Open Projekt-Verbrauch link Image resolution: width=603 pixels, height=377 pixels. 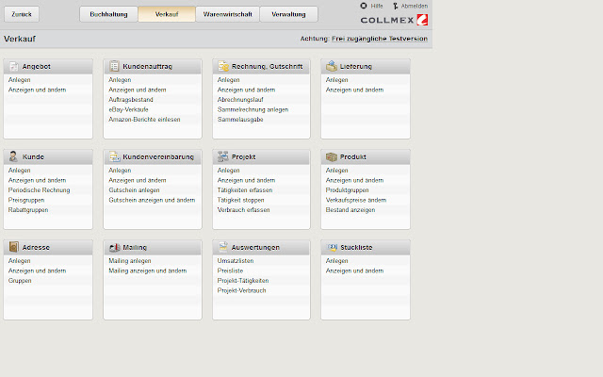241,290
